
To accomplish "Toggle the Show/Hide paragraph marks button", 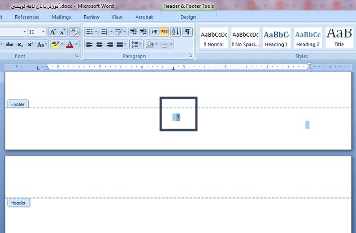I will coord(186,32).
